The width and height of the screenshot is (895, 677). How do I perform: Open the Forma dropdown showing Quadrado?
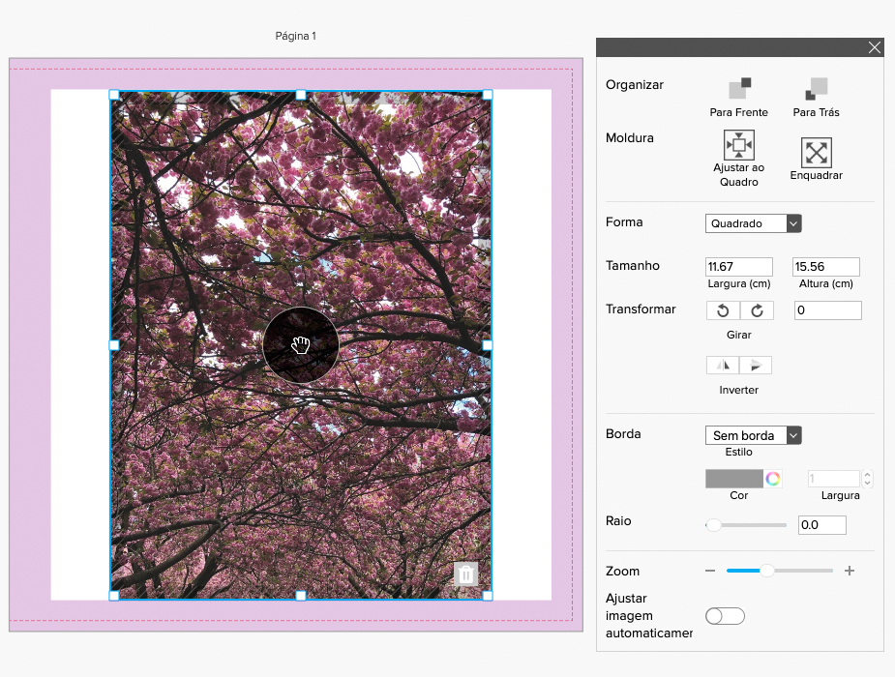(754, 223)
